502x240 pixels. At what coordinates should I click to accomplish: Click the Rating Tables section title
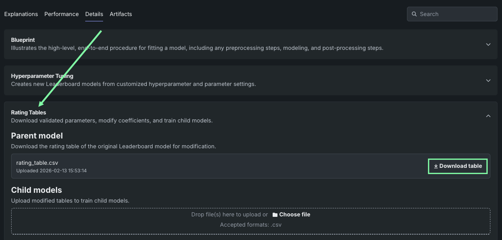pyautogui.click(x=29, y=113)
